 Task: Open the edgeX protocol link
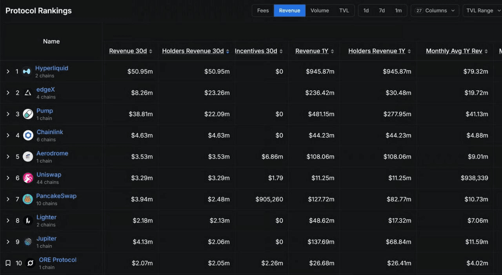(x=45, y=89)
